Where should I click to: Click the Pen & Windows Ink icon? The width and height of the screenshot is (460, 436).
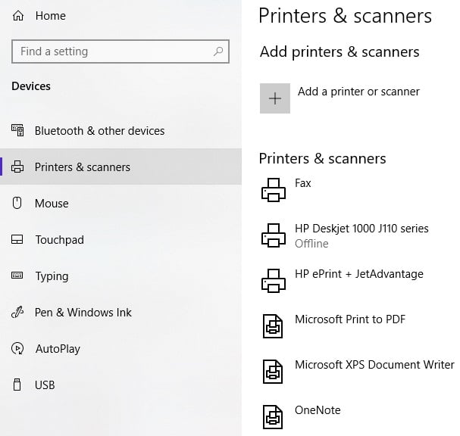[x=18, y=313]
